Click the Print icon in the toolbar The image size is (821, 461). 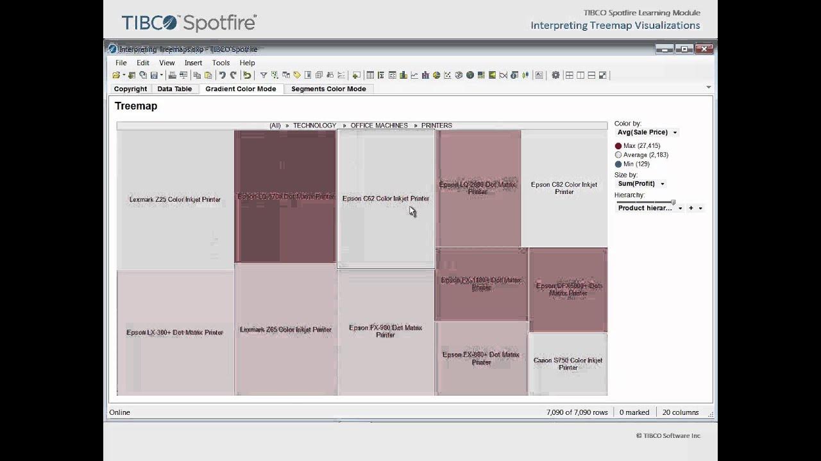172,75
